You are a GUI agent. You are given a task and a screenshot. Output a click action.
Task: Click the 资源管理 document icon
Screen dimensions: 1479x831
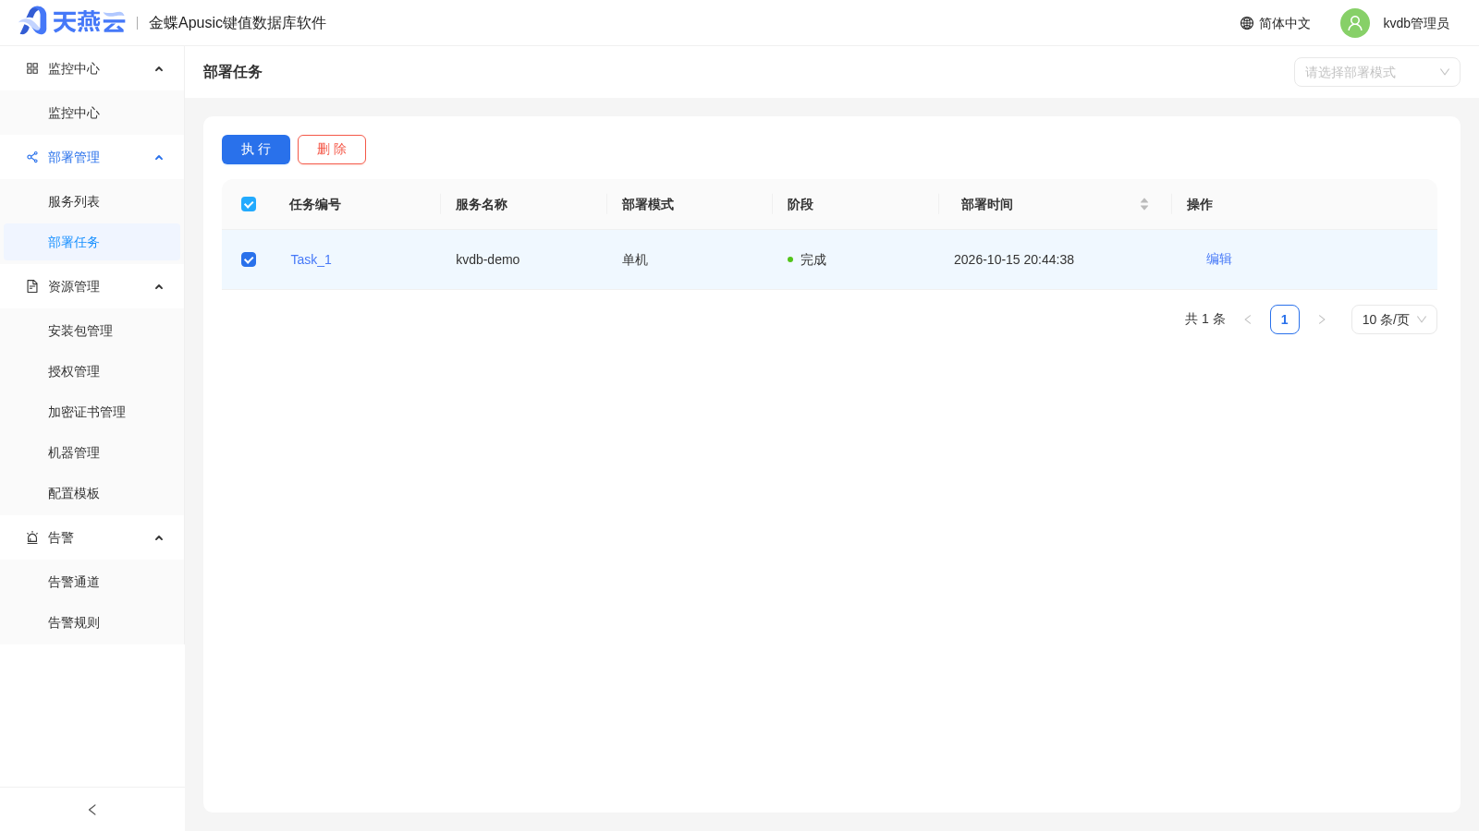pos(32,286)
